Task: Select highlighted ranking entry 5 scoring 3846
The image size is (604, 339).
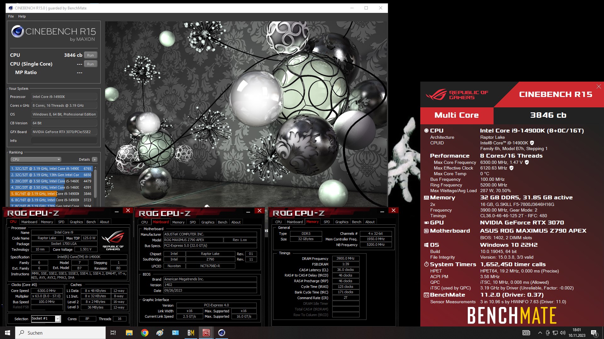Action: 51,194
